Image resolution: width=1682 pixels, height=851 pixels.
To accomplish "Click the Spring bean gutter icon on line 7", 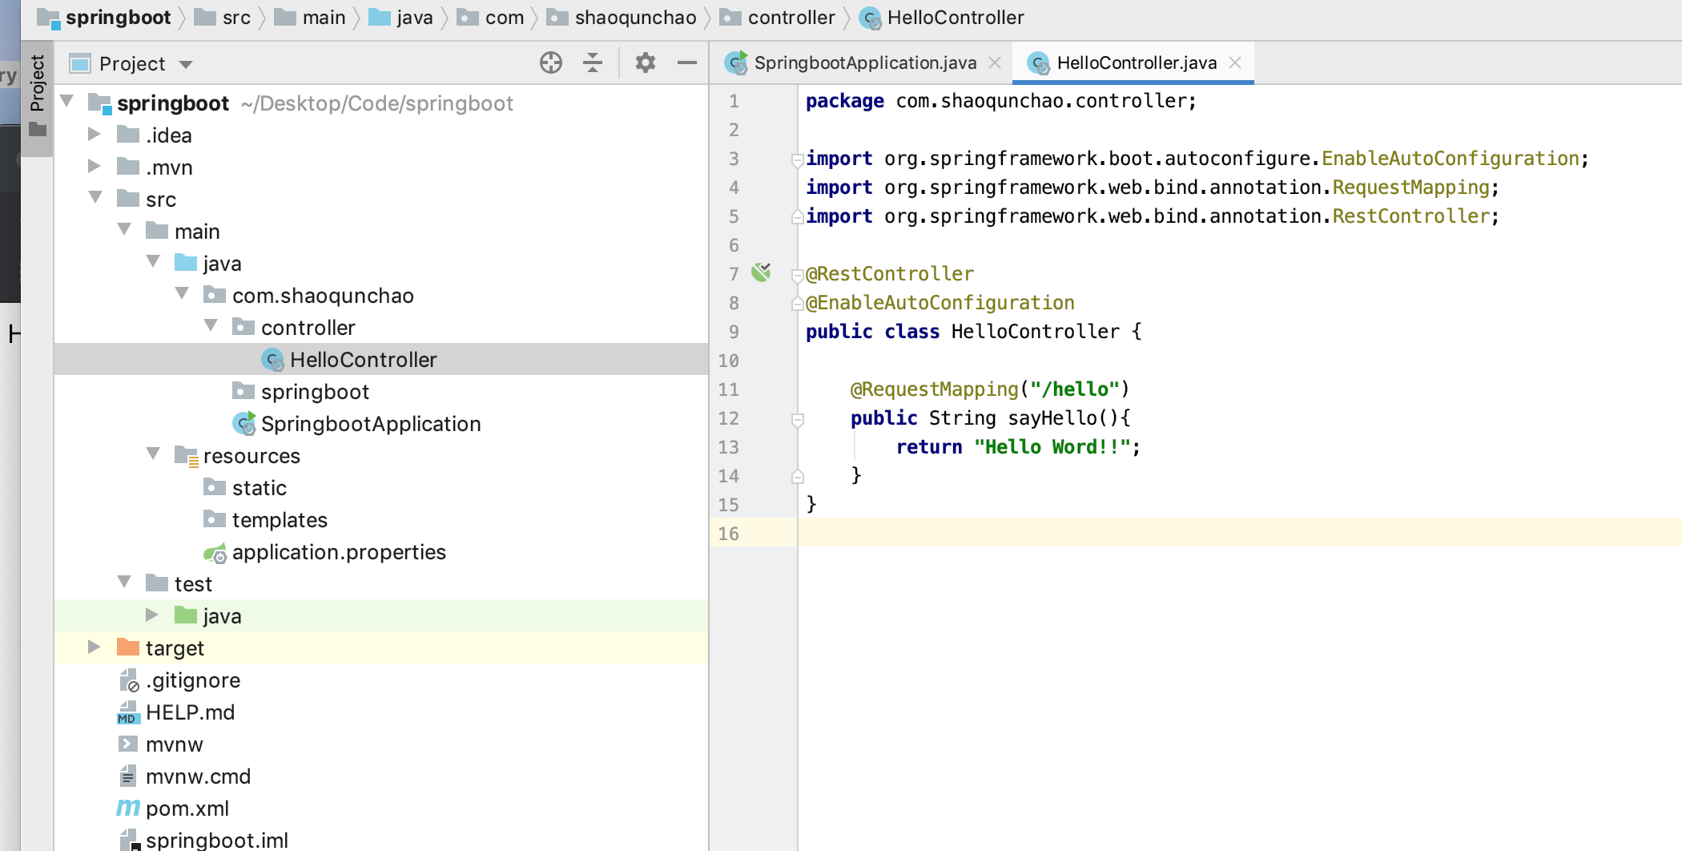I will tap(761, 272).
